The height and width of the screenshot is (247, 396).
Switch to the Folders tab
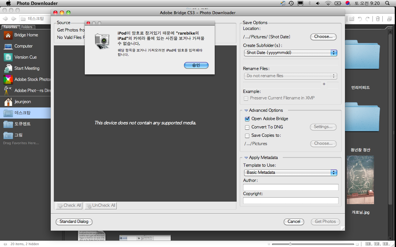click(x=27, y=27)
